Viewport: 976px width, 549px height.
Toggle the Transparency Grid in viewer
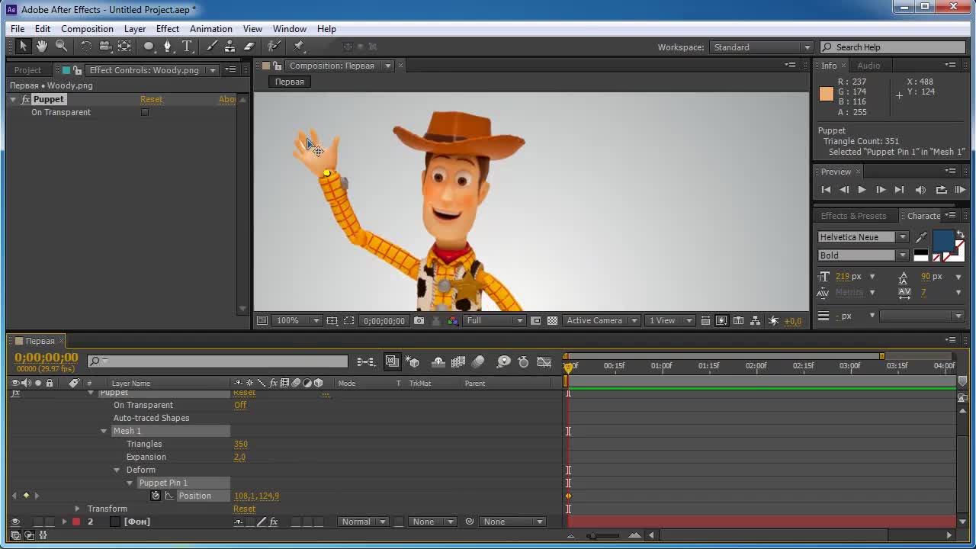point(553,321)
